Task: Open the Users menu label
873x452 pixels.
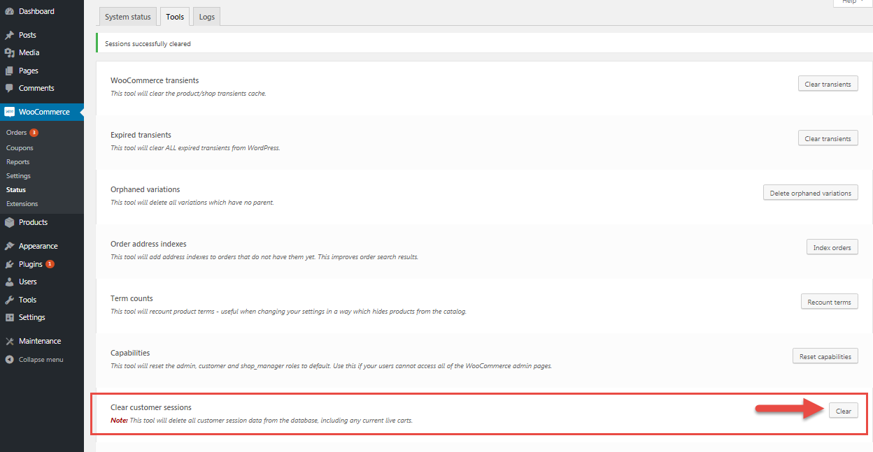Action: coord(28,282)
